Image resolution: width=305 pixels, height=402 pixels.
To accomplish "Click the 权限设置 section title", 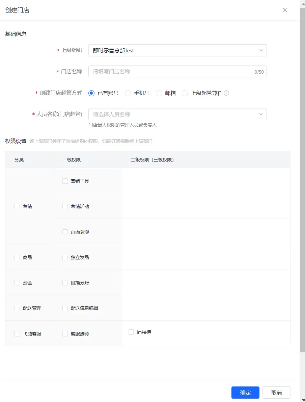I will coord(16,141).
